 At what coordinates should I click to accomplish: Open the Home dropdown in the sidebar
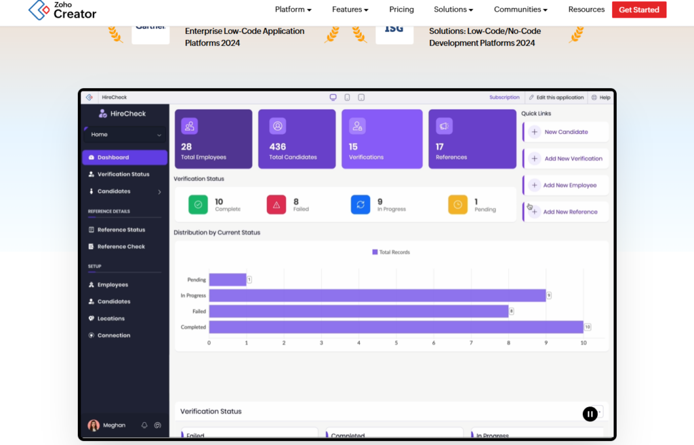click(x=125, y=135)
